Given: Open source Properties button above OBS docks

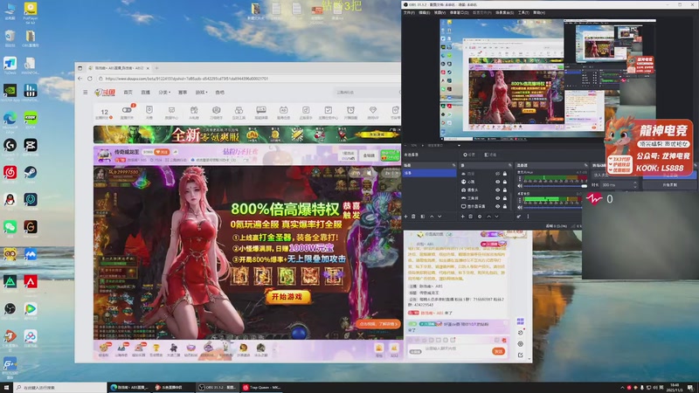Looking at the screenshot, I should tap(468, 155).
